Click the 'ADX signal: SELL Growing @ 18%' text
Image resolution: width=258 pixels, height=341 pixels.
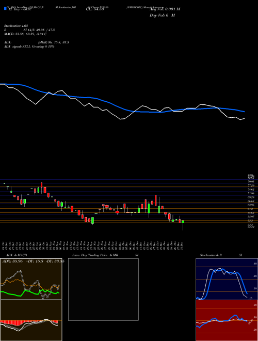click(x=29, y=47)
